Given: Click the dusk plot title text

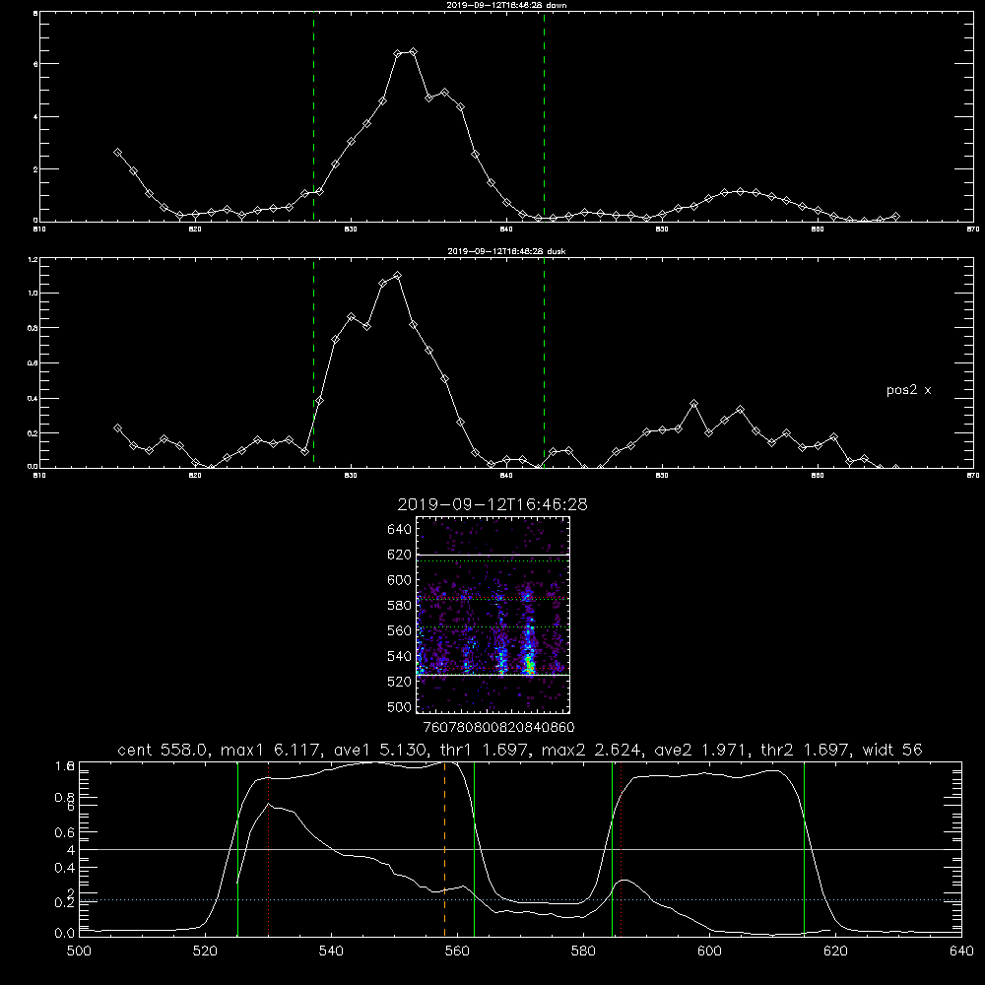Looking at the screenshot, I should (x=506, y=251).
